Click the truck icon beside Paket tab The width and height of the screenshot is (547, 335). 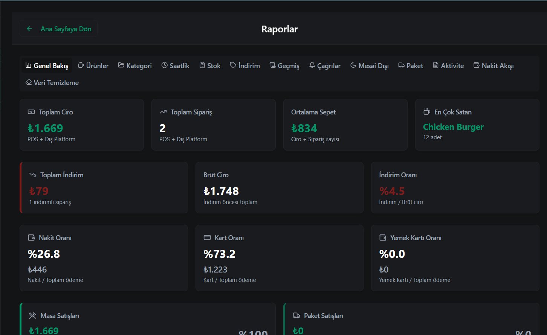coord(401,65)
